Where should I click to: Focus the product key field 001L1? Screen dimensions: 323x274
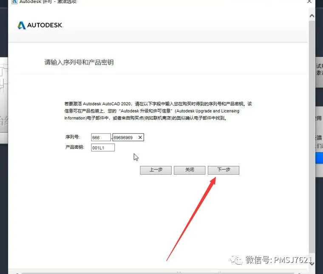click(x=103, y=147)
